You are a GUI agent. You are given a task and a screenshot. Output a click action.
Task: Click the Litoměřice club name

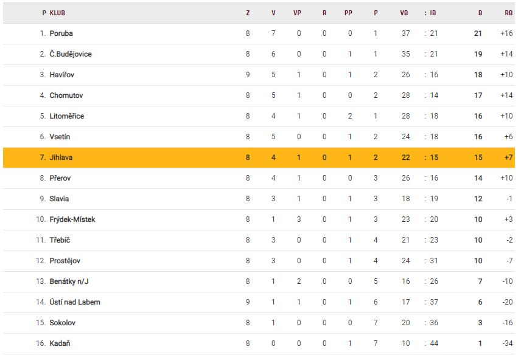click(x=67, y=116)
